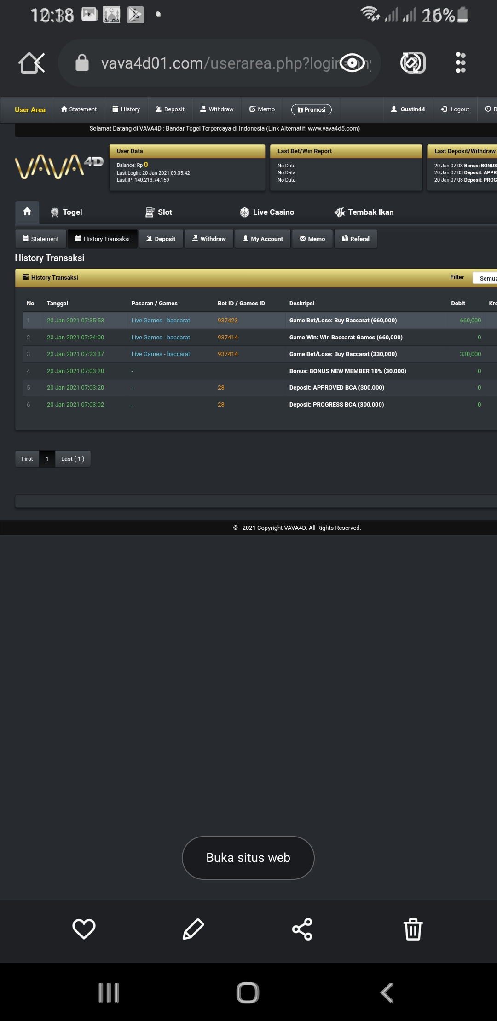497x1021 pixels.
Task: Tap the screen rotation icon at top
Action: coord(413,63)
